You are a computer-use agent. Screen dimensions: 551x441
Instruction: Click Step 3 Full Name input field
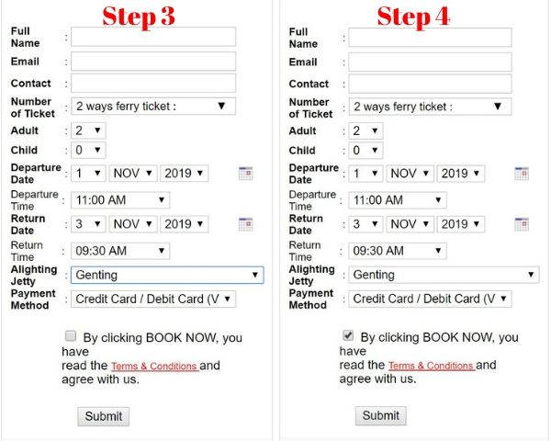[x=152, y=37]
